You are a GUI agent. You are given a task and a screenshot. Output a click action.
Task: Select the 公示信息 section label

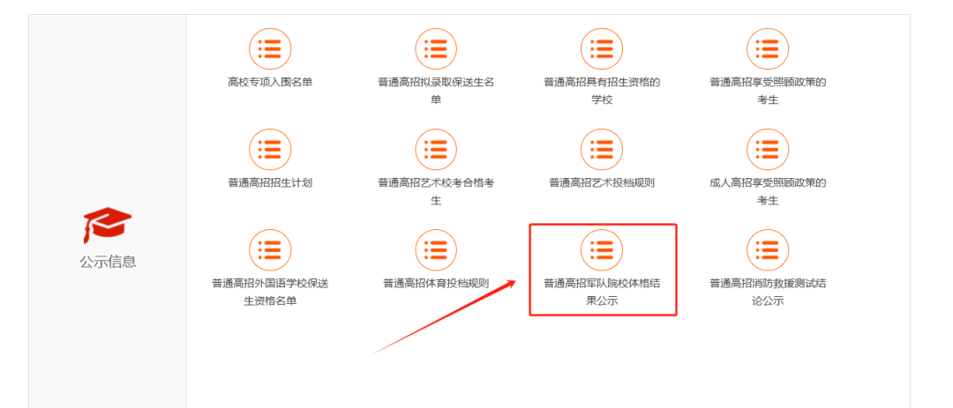click(x=108, y=262)
